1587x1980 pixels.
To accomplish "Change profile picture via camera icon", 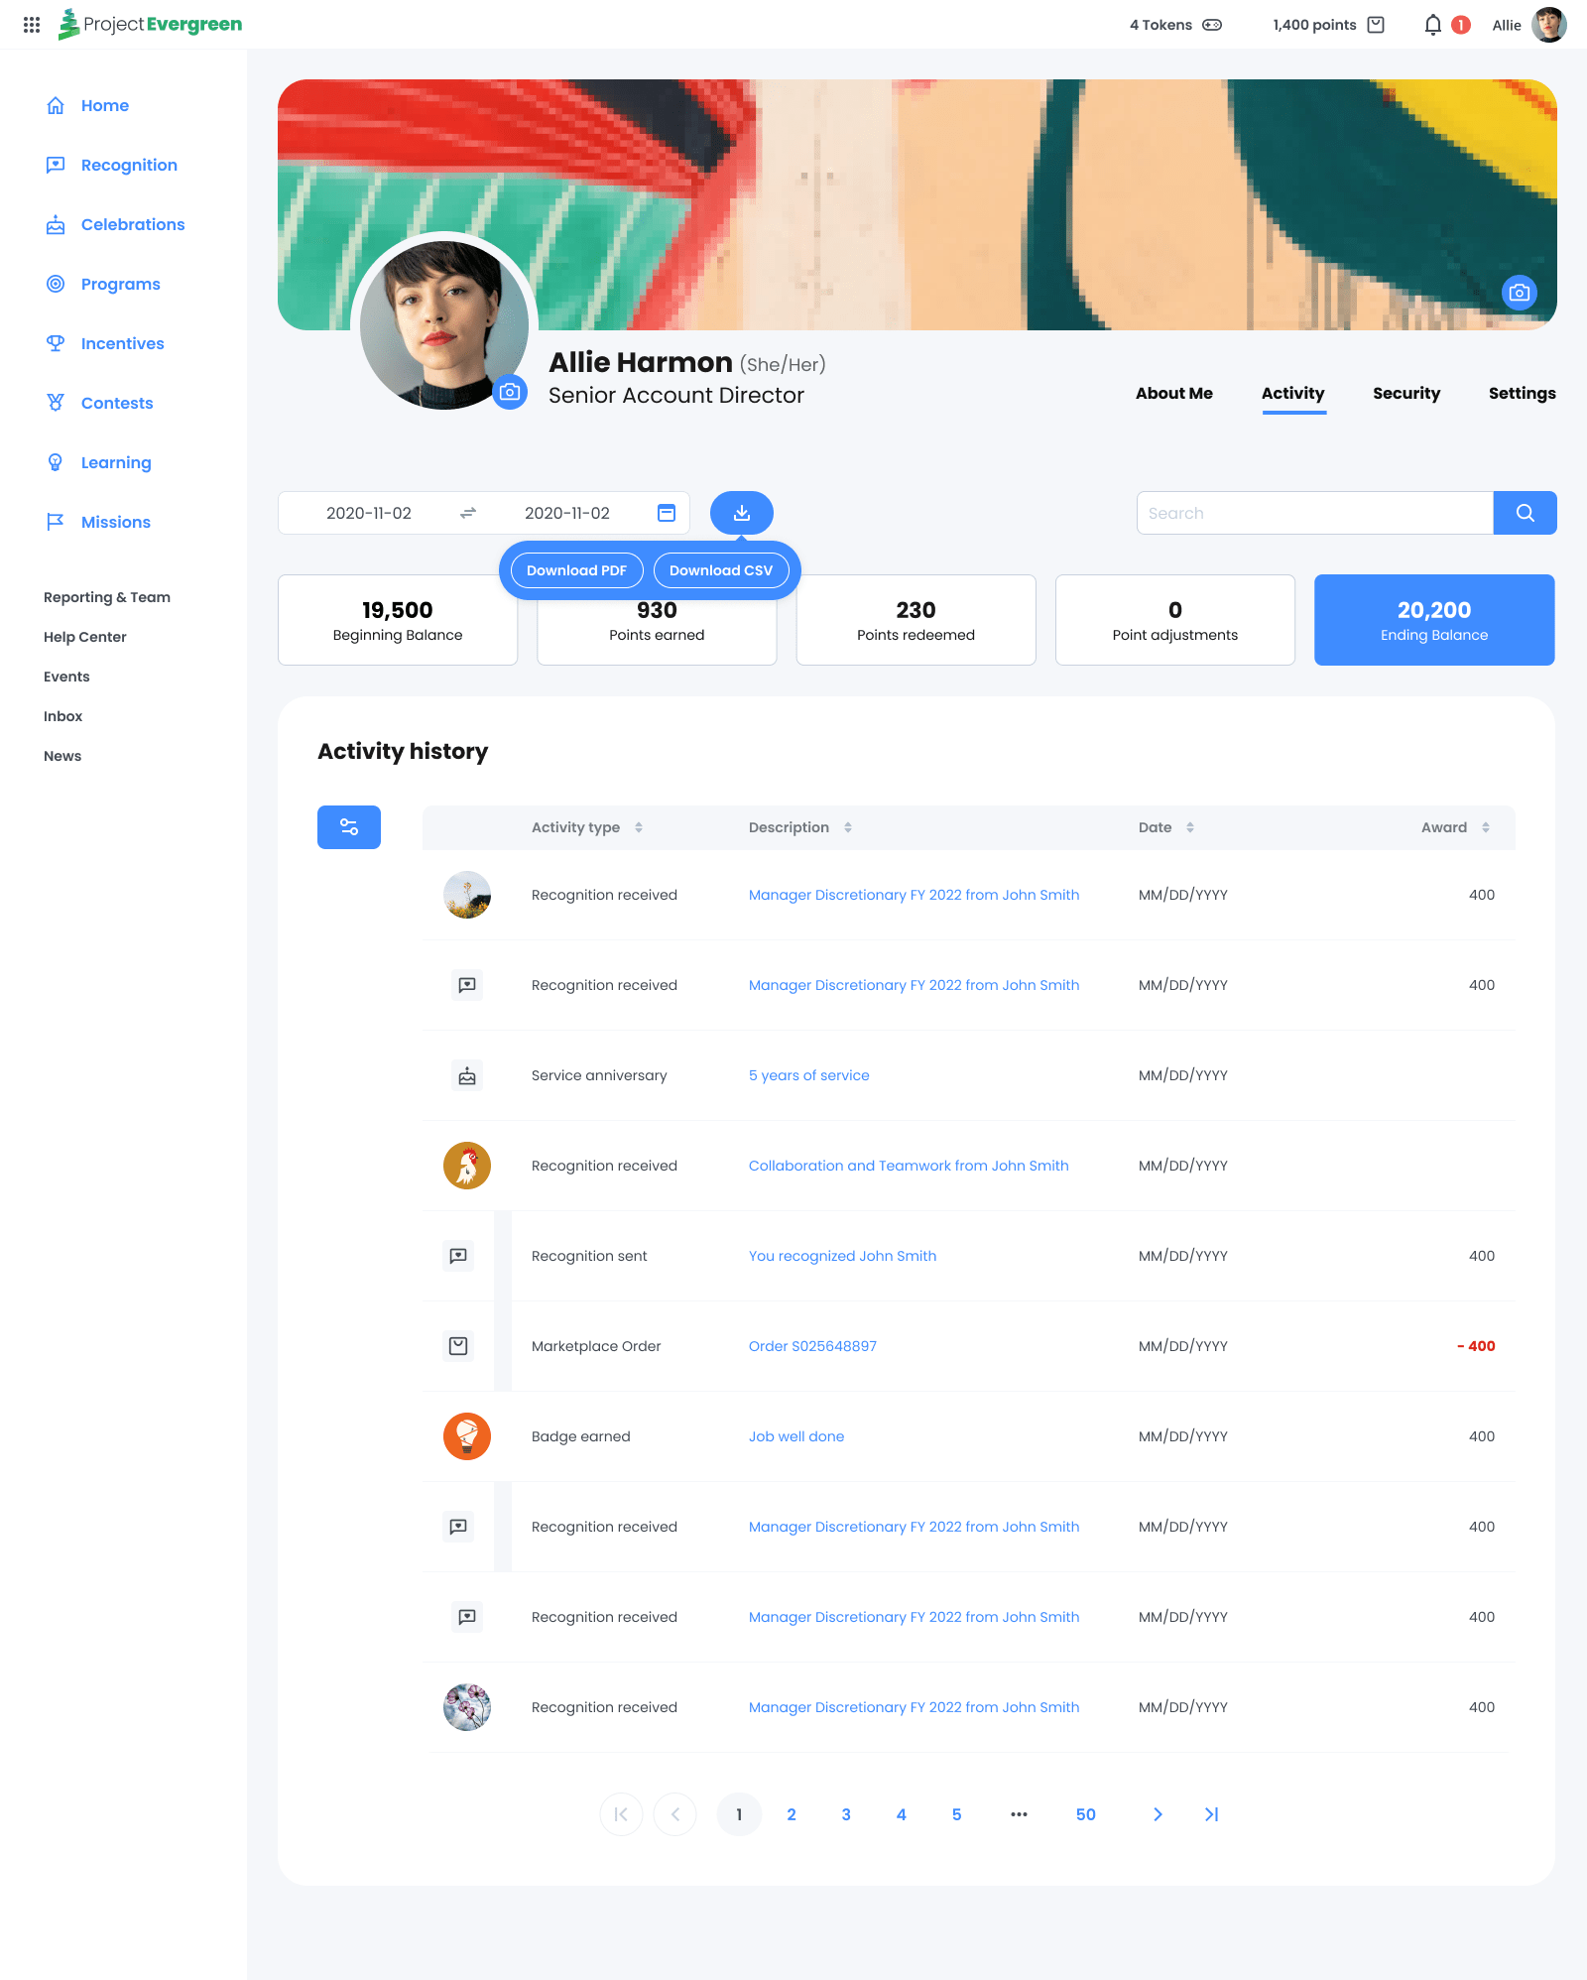I will click(510, 392).
